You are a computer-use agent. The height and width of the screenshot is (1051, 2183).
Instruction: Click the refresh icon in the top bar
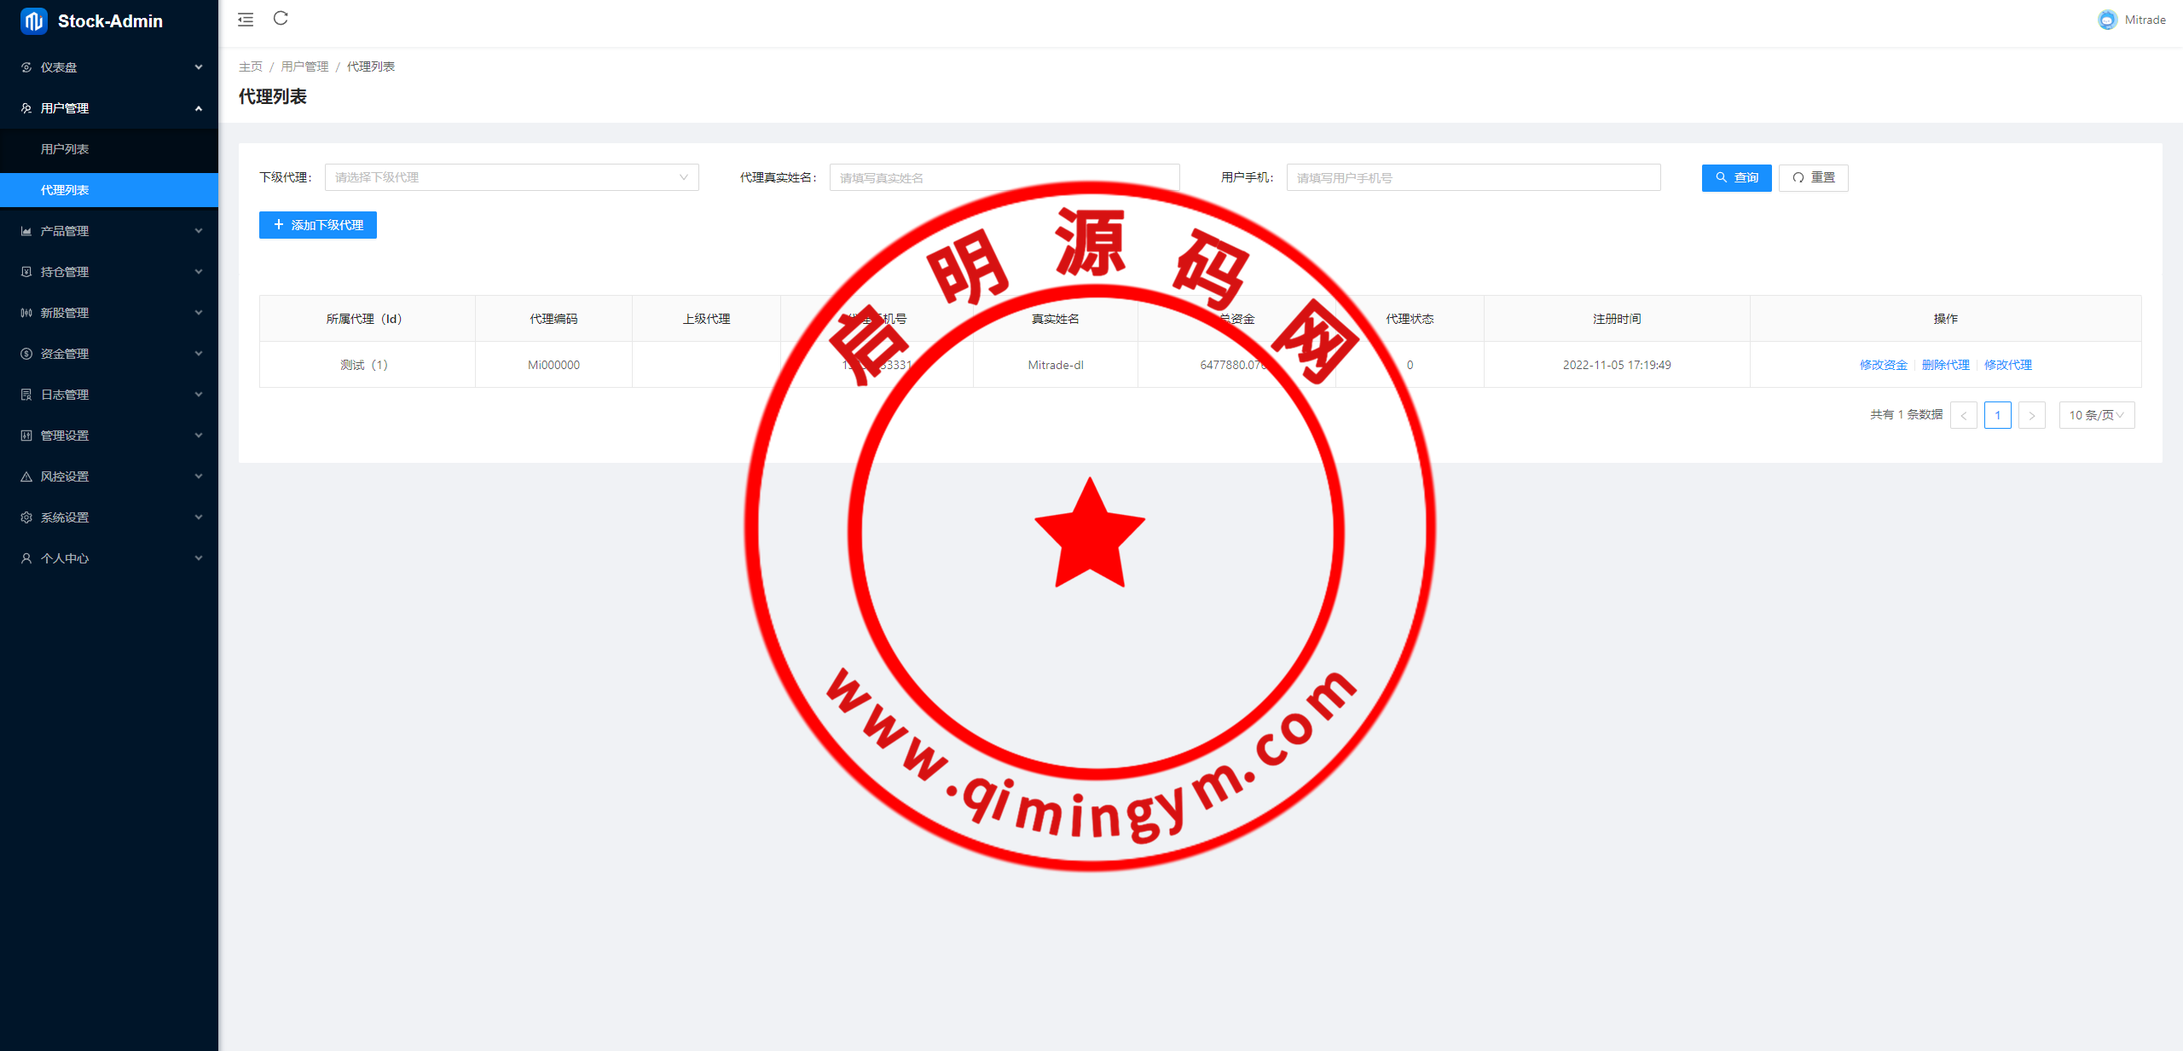[x=281, y=19]
